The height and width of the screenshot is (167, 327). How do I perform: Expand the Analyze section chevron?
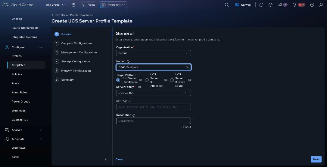tap(41, 130)
